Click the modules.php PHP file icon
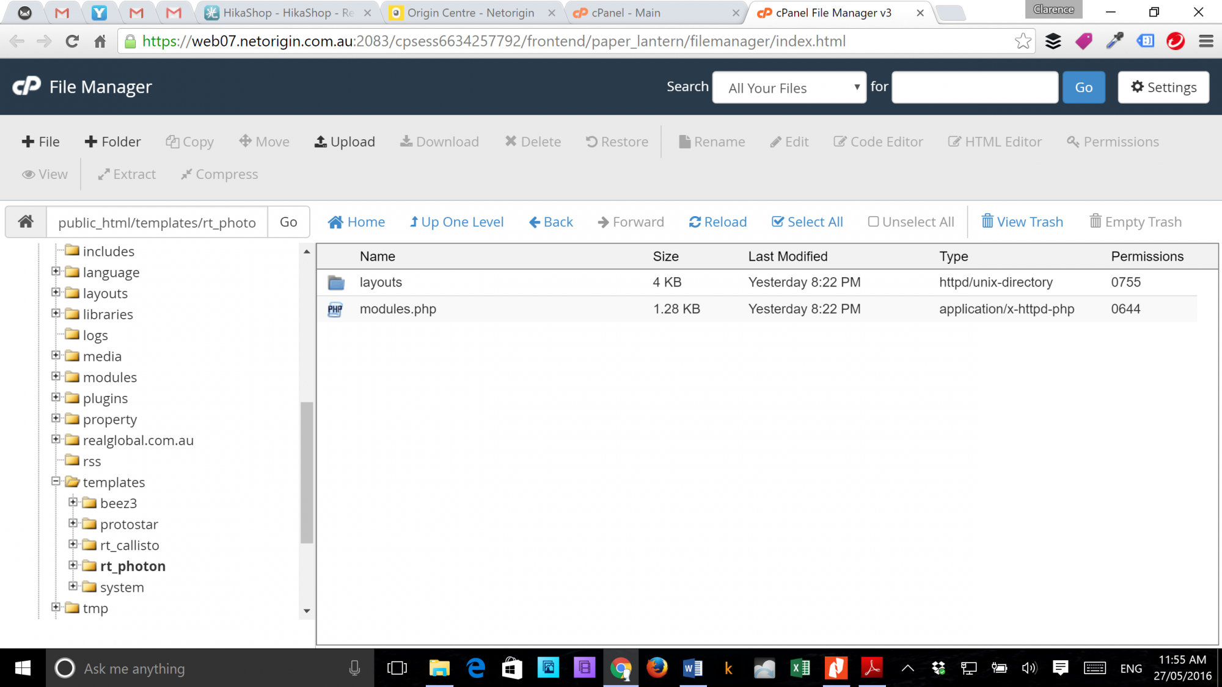Image resolution: width=1222 pixels, height=687 pixels. point(335,310)
